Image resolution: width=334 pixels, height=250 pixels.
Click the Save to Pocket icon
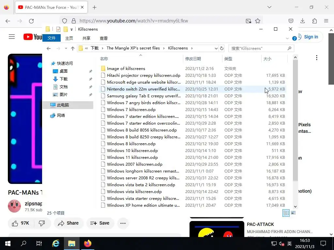pyautogui.click(x=291, y=21)
